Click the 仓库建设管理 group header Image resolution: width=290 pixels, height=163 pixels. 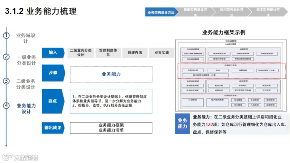pos(193,49)
